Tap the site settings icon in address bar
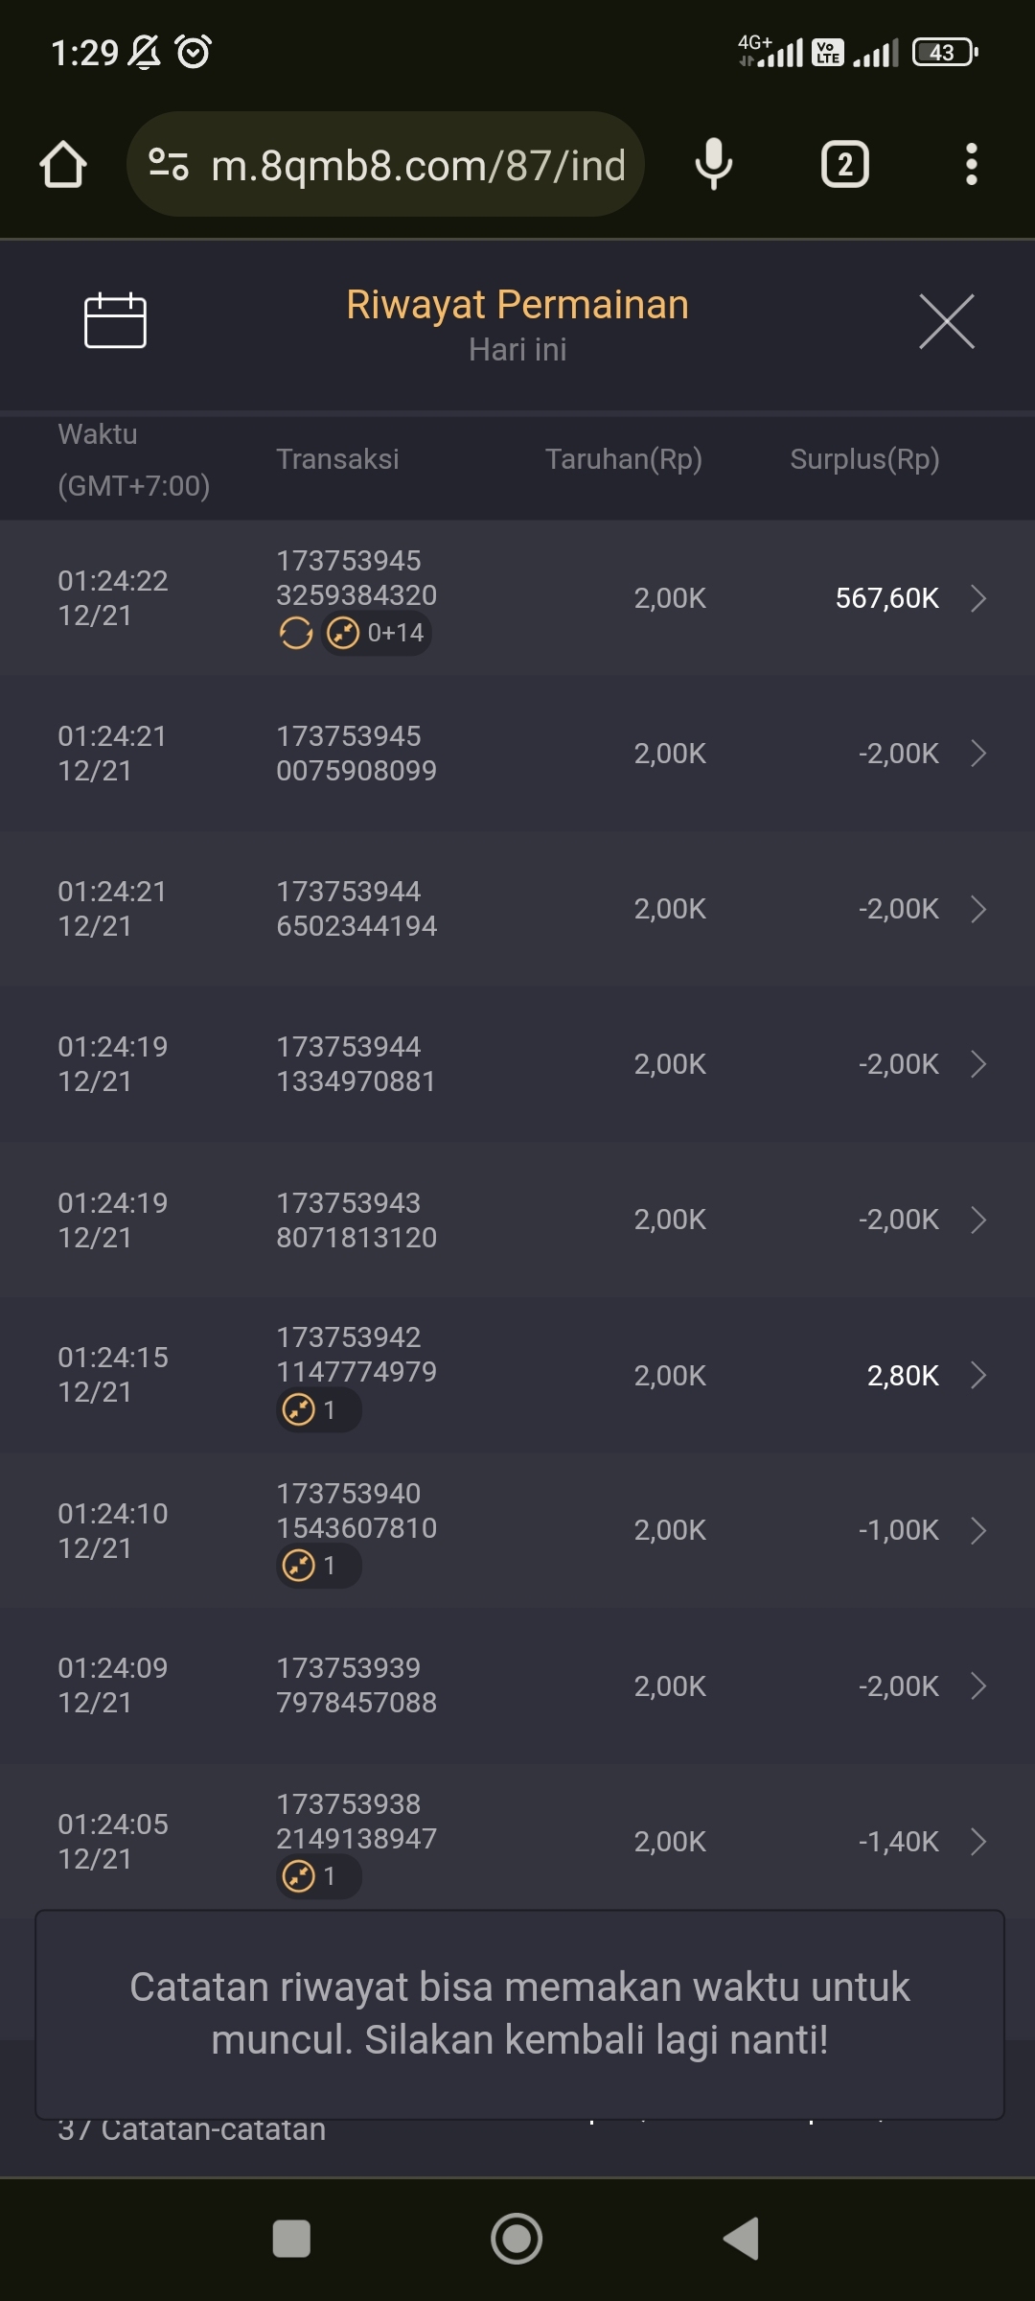Screen dimensions: 1035x2301 click(x=169, y=165)
